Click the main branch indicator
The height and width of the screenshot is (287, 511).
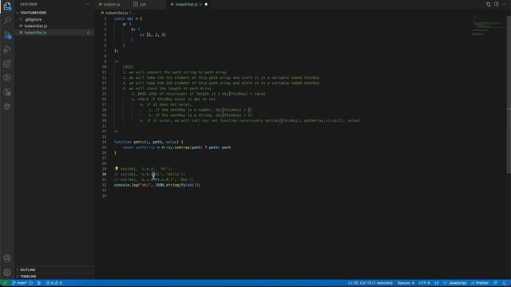tap(19, 283)
